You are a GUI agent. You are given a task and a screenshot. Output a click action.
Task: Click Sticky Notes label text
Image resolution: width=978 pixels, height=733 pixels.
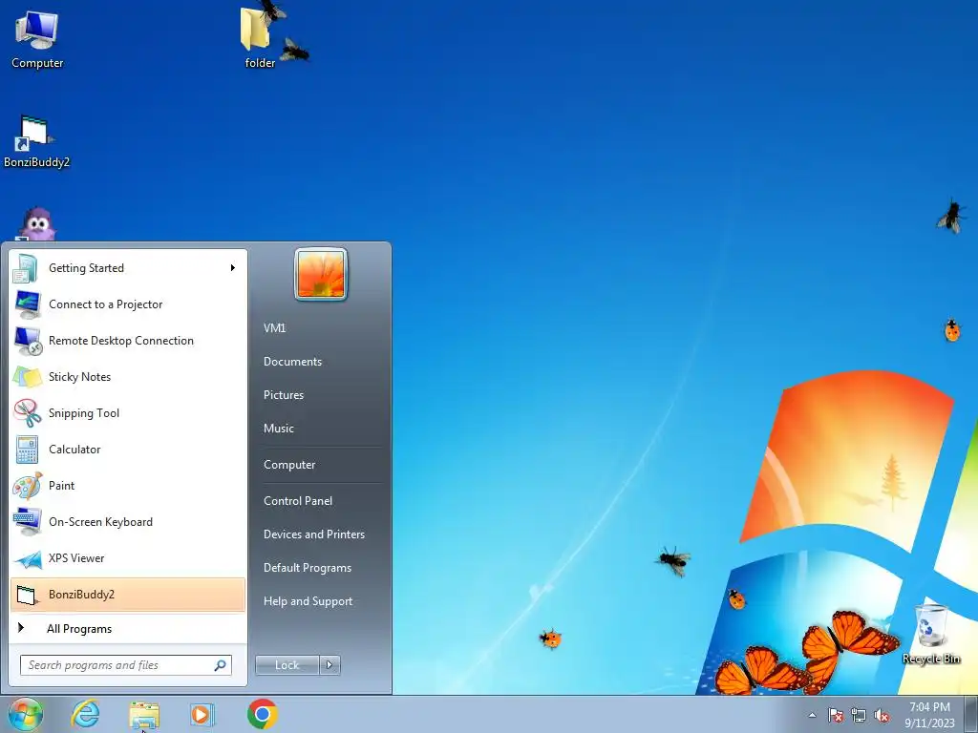(x=80, y=377)
